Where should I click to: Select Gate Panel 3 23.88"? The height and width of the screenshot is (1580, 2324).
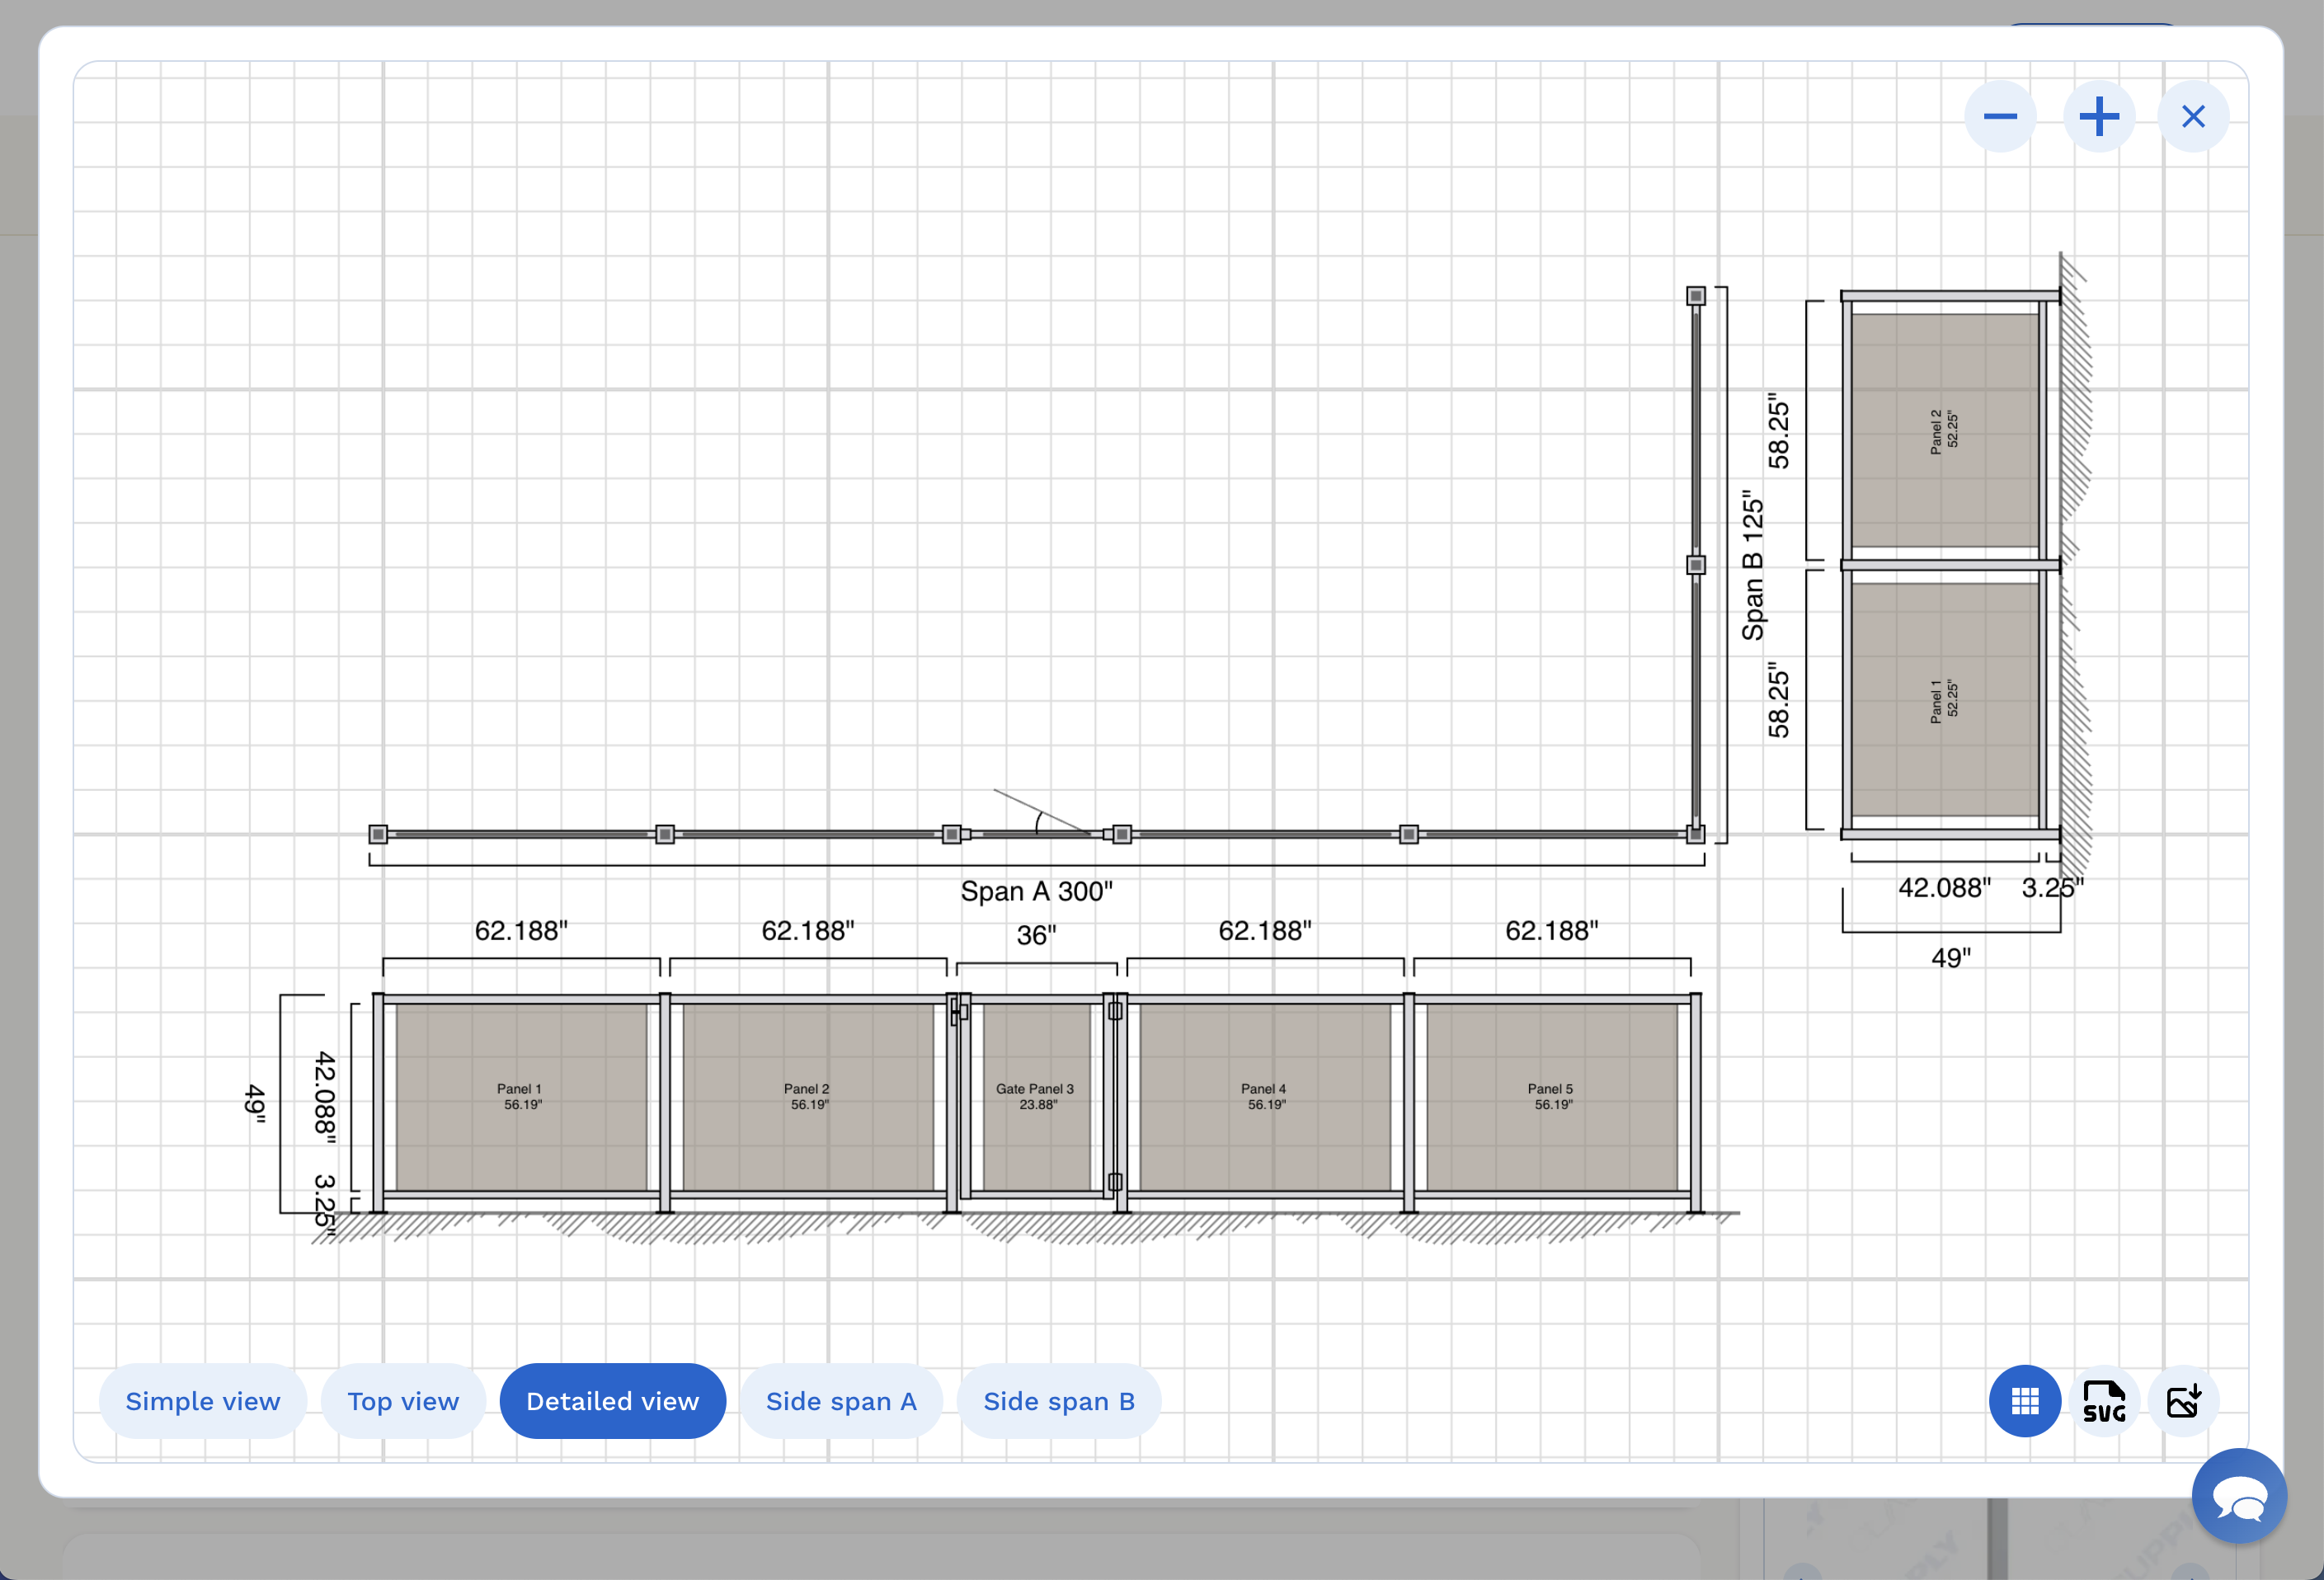pos(1036,1097)
